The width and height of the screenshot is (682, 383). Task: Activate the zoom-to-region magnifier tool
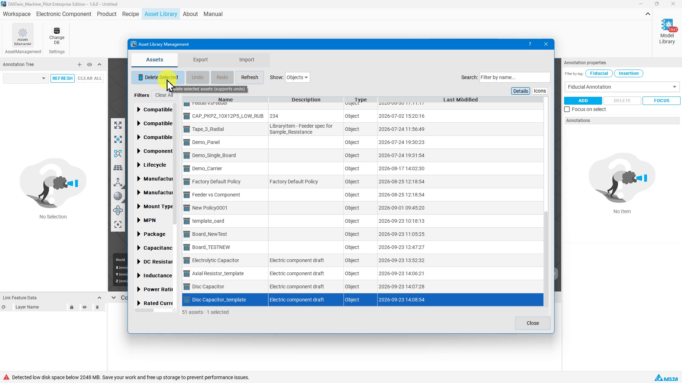coord(118,154)
